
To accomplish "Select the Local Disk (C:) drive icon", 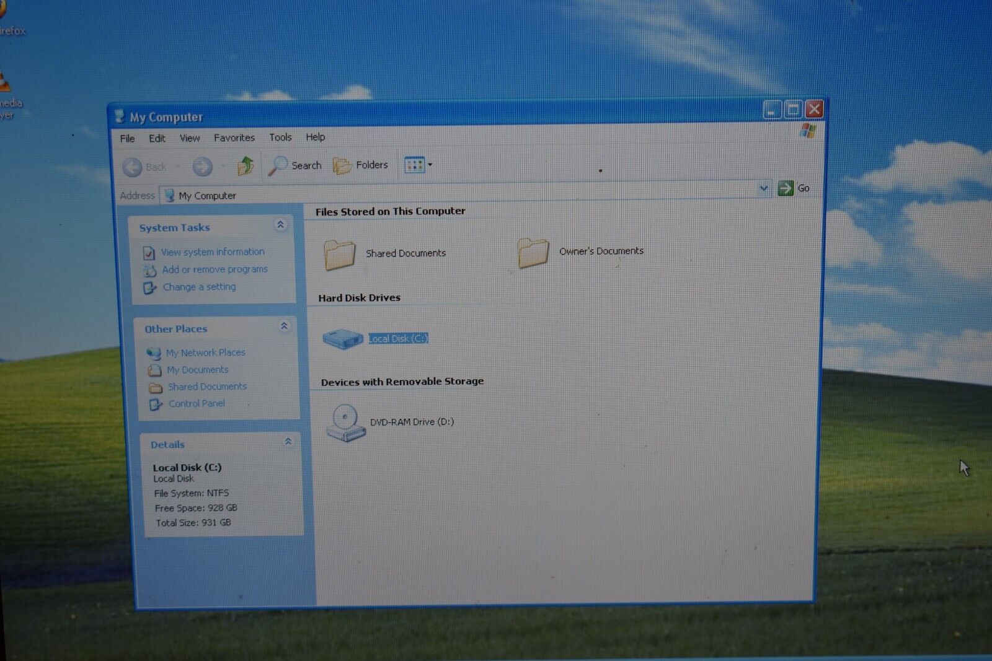I will click(x=342, y=339).
